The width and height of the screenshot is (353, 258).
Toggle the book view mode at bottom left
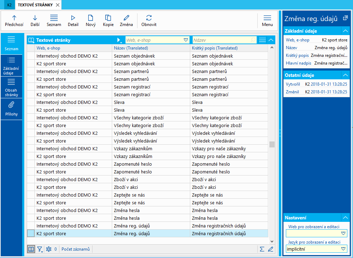31,249
